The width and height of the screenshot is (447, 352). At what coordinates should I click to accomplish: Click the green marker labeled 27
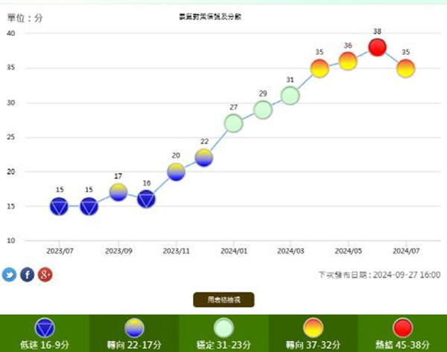233,124
